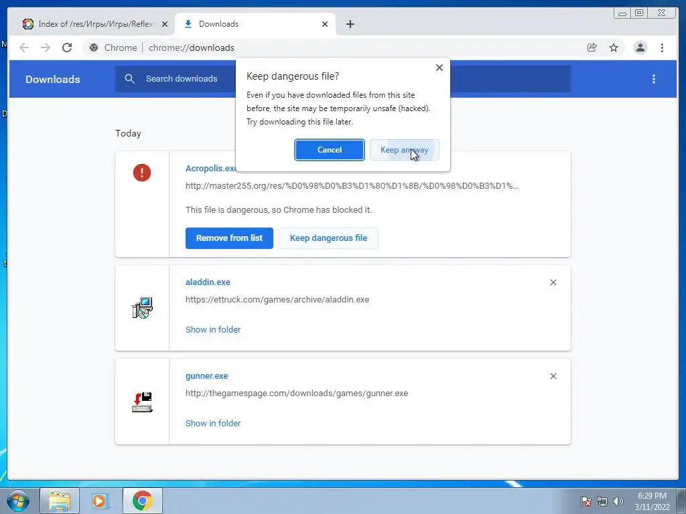686x514 pixels.
Task: Click the Acropolis.exe file name
Action: pyautogui.click(x=211, y=168)
